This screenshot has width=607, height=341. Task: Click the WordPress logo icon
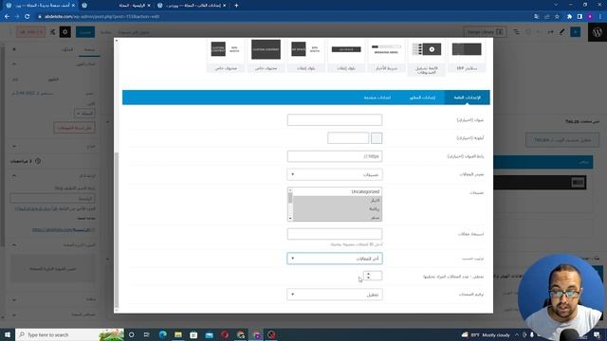tap(598, 32)
